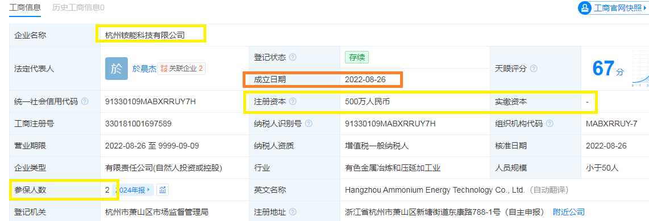The image size is (649, 221).
Task: Select 纳税人资质 value 增值税一般纳税人
Action: coord(377,146)
